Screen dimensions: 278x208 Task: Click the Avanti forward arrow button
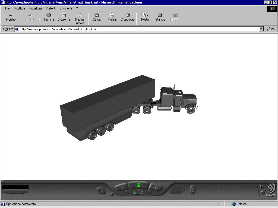(30, 17)
